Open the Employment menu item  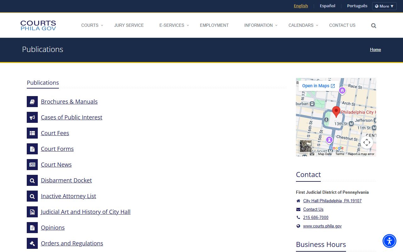coord(214,25)
